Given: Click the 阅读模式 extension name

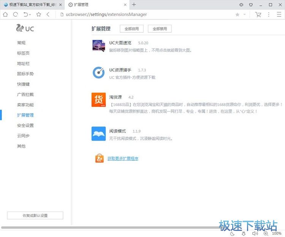Looking at the screenshot, I should pyautogui.click(x=117, y=131).
